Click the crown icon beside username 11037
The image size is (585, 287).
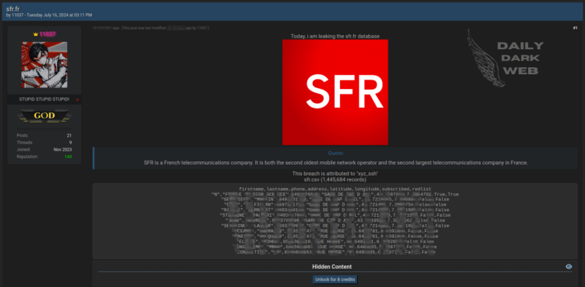pos(35,34)
